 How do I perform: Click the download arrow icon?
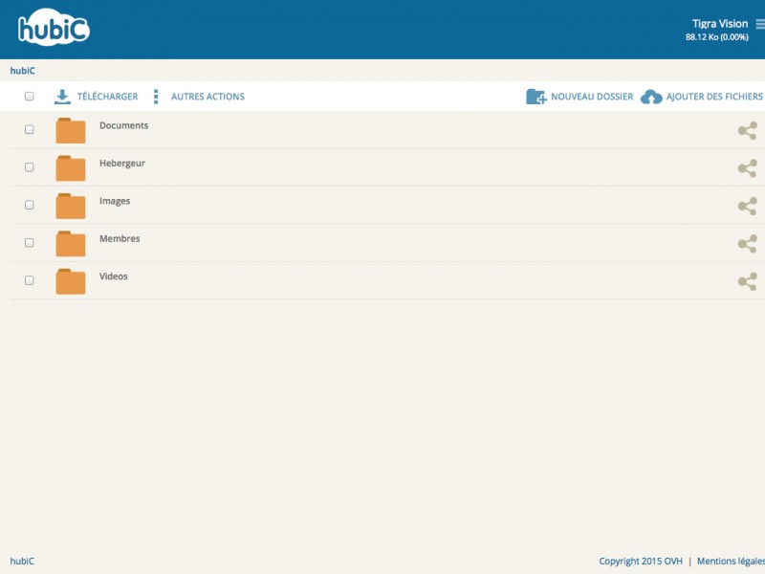62,97
